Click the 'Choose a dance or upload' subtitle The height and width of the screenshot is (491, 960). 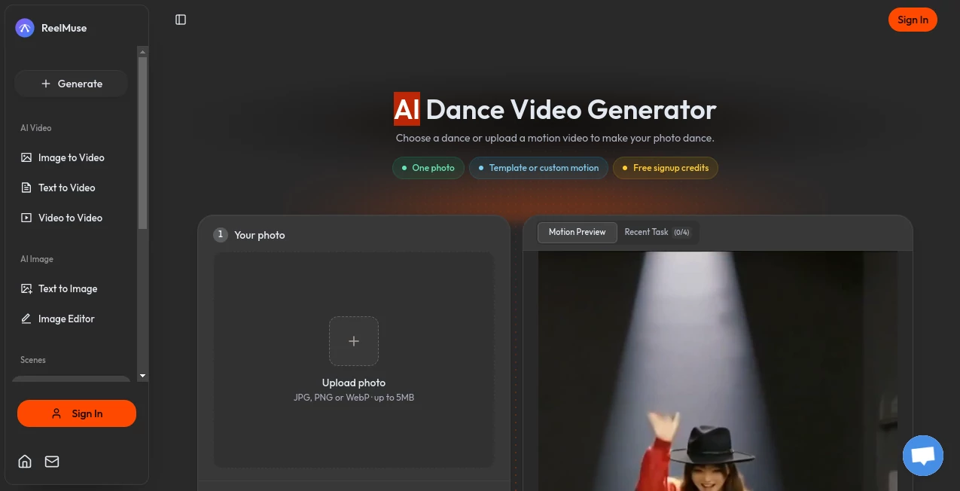click(555, 139)
